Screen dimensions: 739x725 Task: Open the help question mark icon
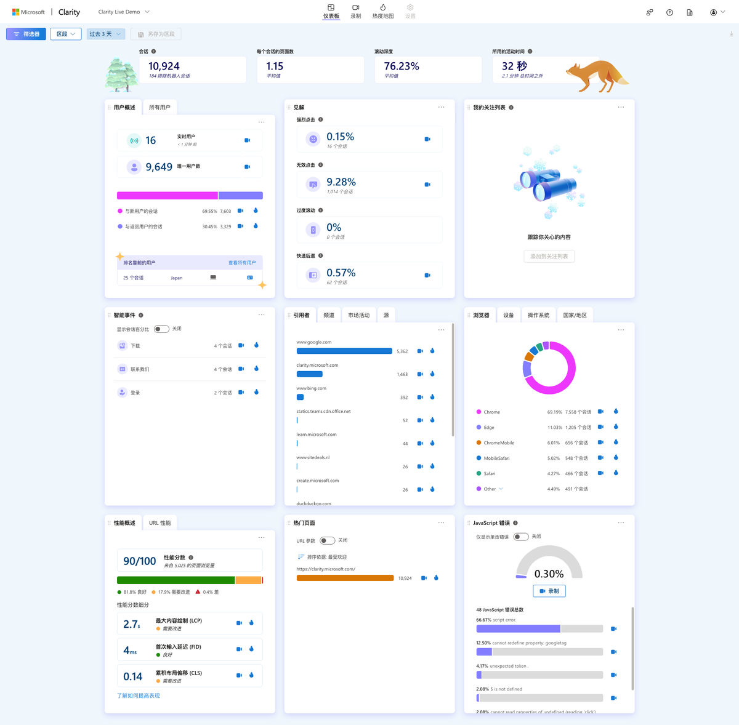[x=669, y=12]
